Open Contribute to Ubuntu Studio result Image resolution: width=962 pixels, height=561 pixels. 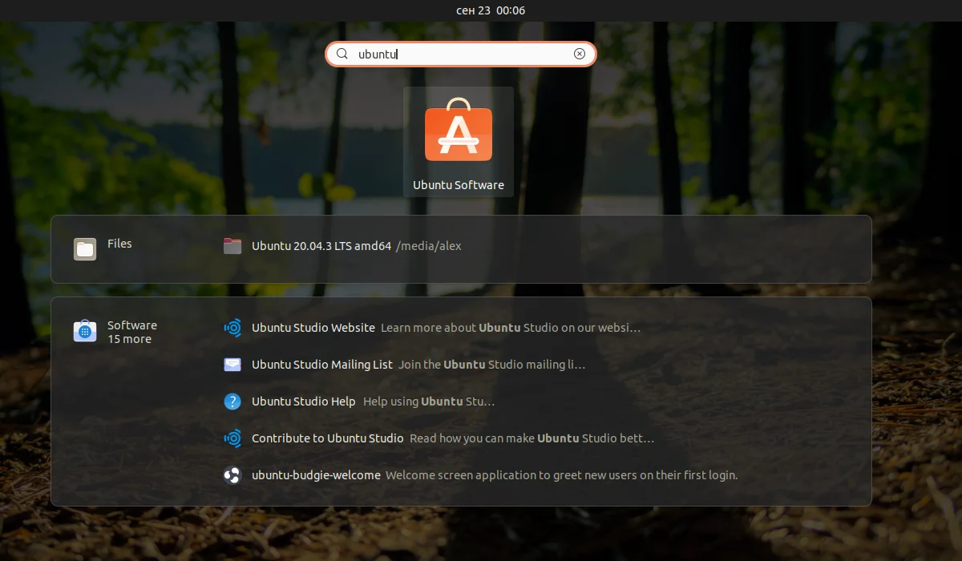click(328, 438)
